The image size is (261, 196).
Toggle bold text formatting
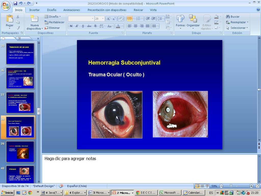point(71,26)
